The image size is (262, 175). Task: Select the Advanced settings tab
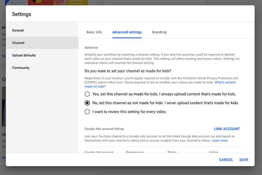(127, 32)
